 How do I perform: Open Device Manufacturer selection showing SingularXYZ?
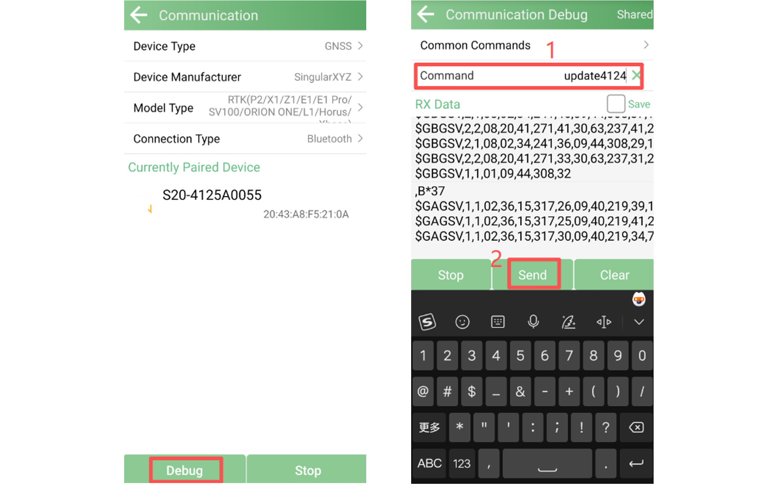pos(245,77)
